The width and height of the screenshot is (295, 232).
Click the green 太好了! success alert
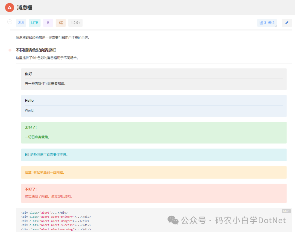(154, 132)
